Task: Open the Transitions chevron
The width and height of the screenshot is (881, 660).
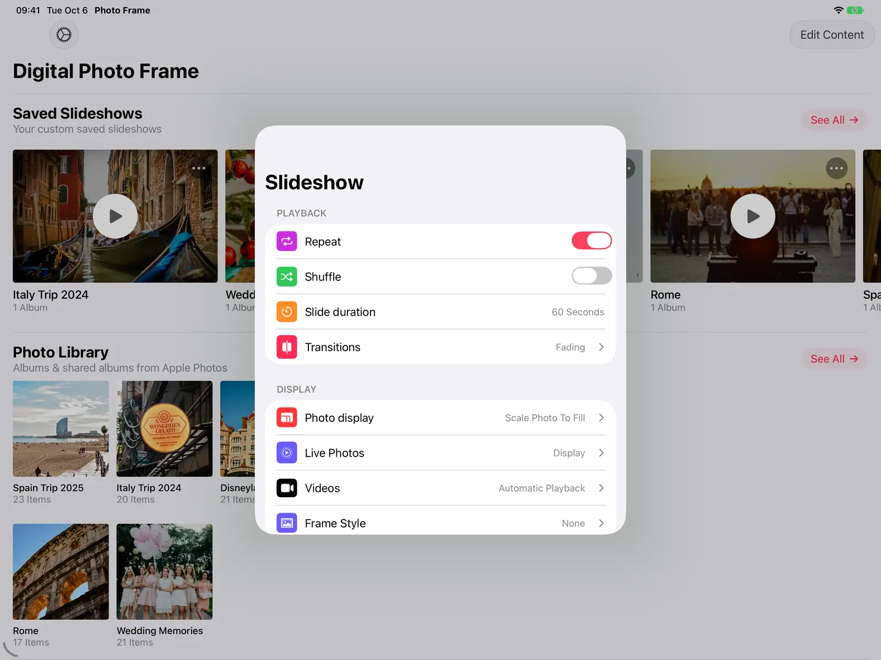Action: (x=601, y=347)
